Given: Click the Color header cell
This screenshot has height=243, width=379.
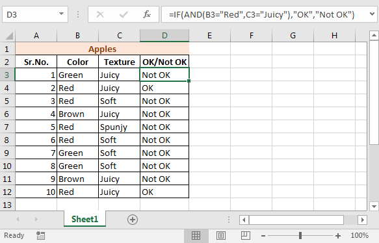Looking at the screenshot, I should [x=77, y=62].
